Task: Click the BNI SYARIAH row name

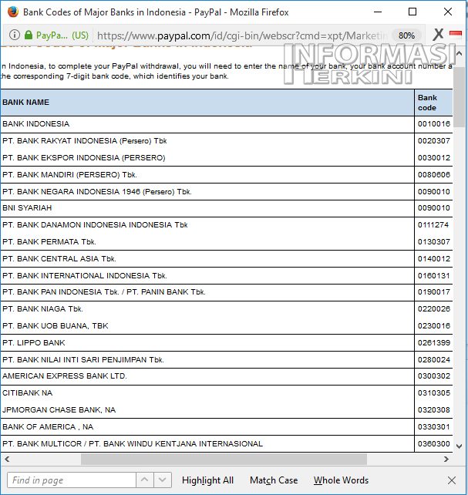Action: (27, 208)
